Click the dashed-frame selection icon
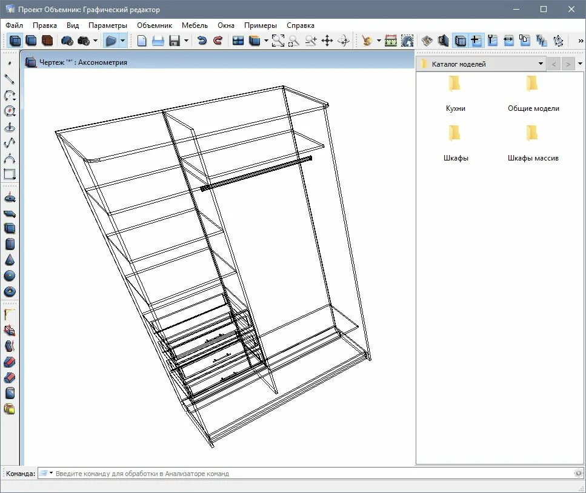Image resolution: width=586 pixels, height=493 pixels. [407, 41]
